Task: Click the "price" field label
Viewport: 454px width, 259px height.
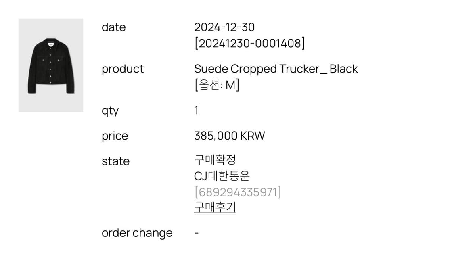Action: [115, 136]
